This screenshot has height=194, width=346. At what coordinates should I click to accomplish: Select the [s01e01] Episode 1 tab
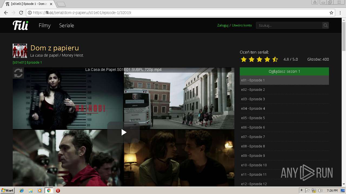click(x=28, y=4)
